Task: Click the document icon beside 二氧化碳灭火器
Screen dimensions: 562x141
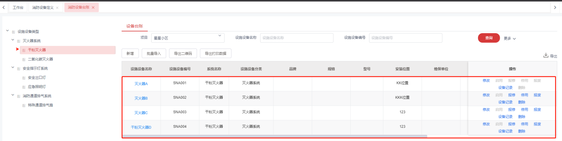Action: (x=24, y=59)
